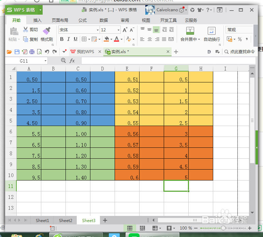Viewport: 263px width, 237px height.
Task: Select column G header
Action: 176,68
